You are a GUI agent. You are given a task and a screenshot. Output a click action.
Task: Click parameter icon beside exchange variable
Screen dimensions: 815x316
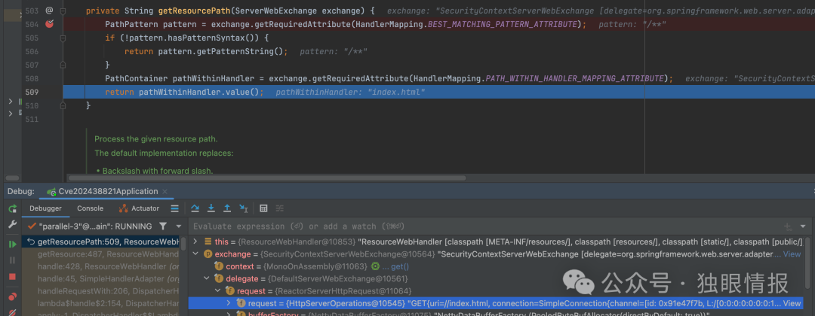(x=208, y=254)
